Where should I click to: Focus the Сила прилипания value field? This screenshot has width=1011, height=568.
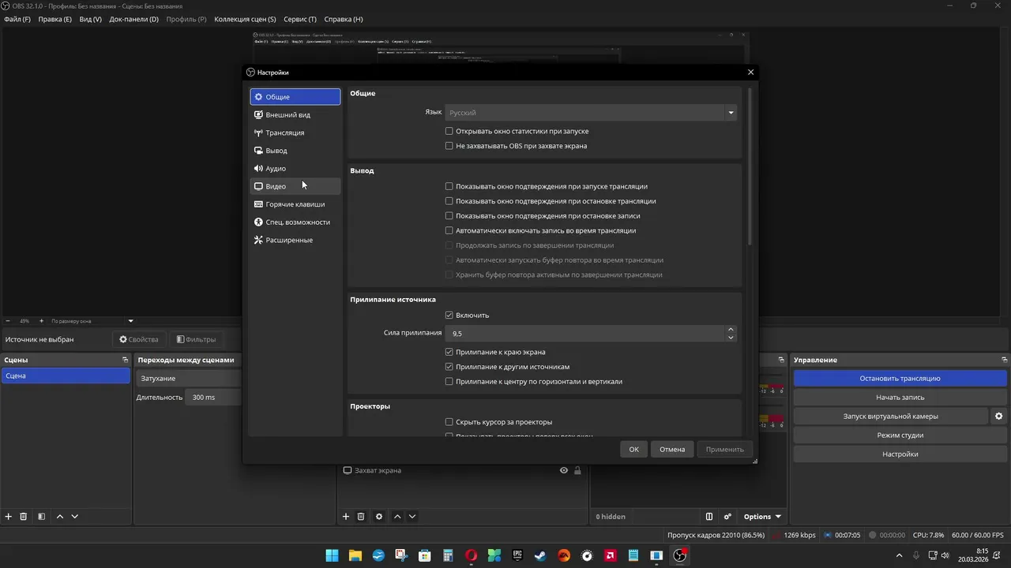click(585, 334)
